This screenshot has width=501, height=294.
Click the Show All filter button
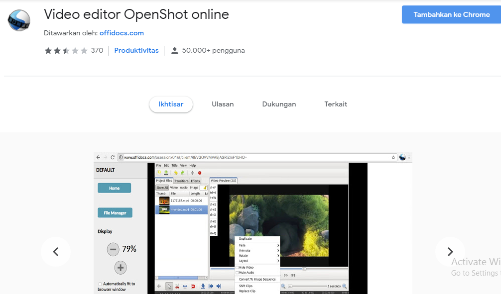[162, 188]
